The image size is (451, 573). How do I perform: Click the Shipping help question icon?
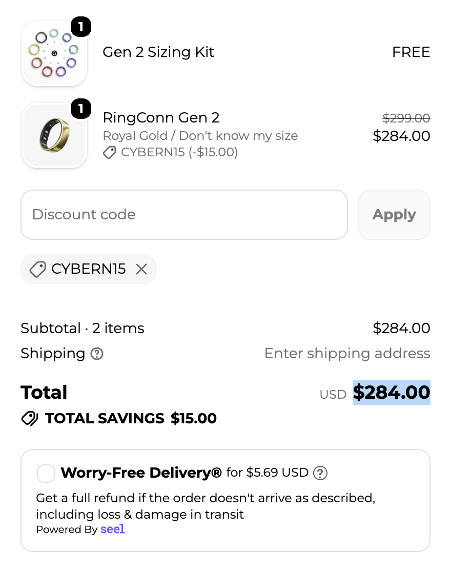tap(97, 354)
